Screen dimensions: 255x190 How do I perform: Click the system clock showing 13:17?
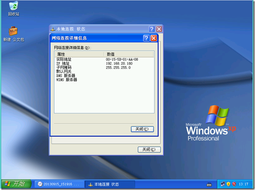[243, 184]
